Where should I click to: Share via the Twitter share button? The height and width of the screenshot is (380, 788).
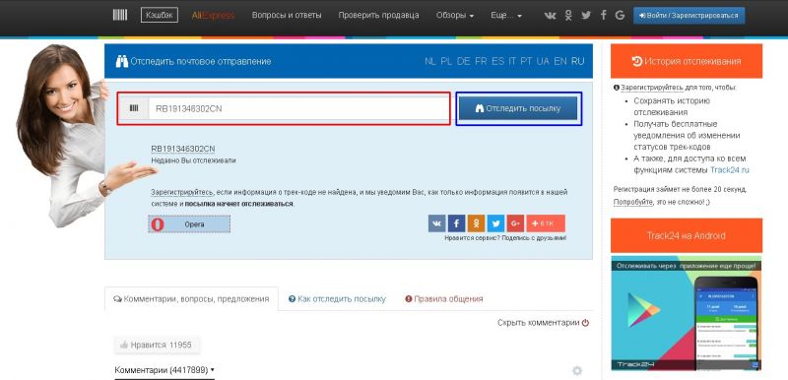tap(495, 223)
